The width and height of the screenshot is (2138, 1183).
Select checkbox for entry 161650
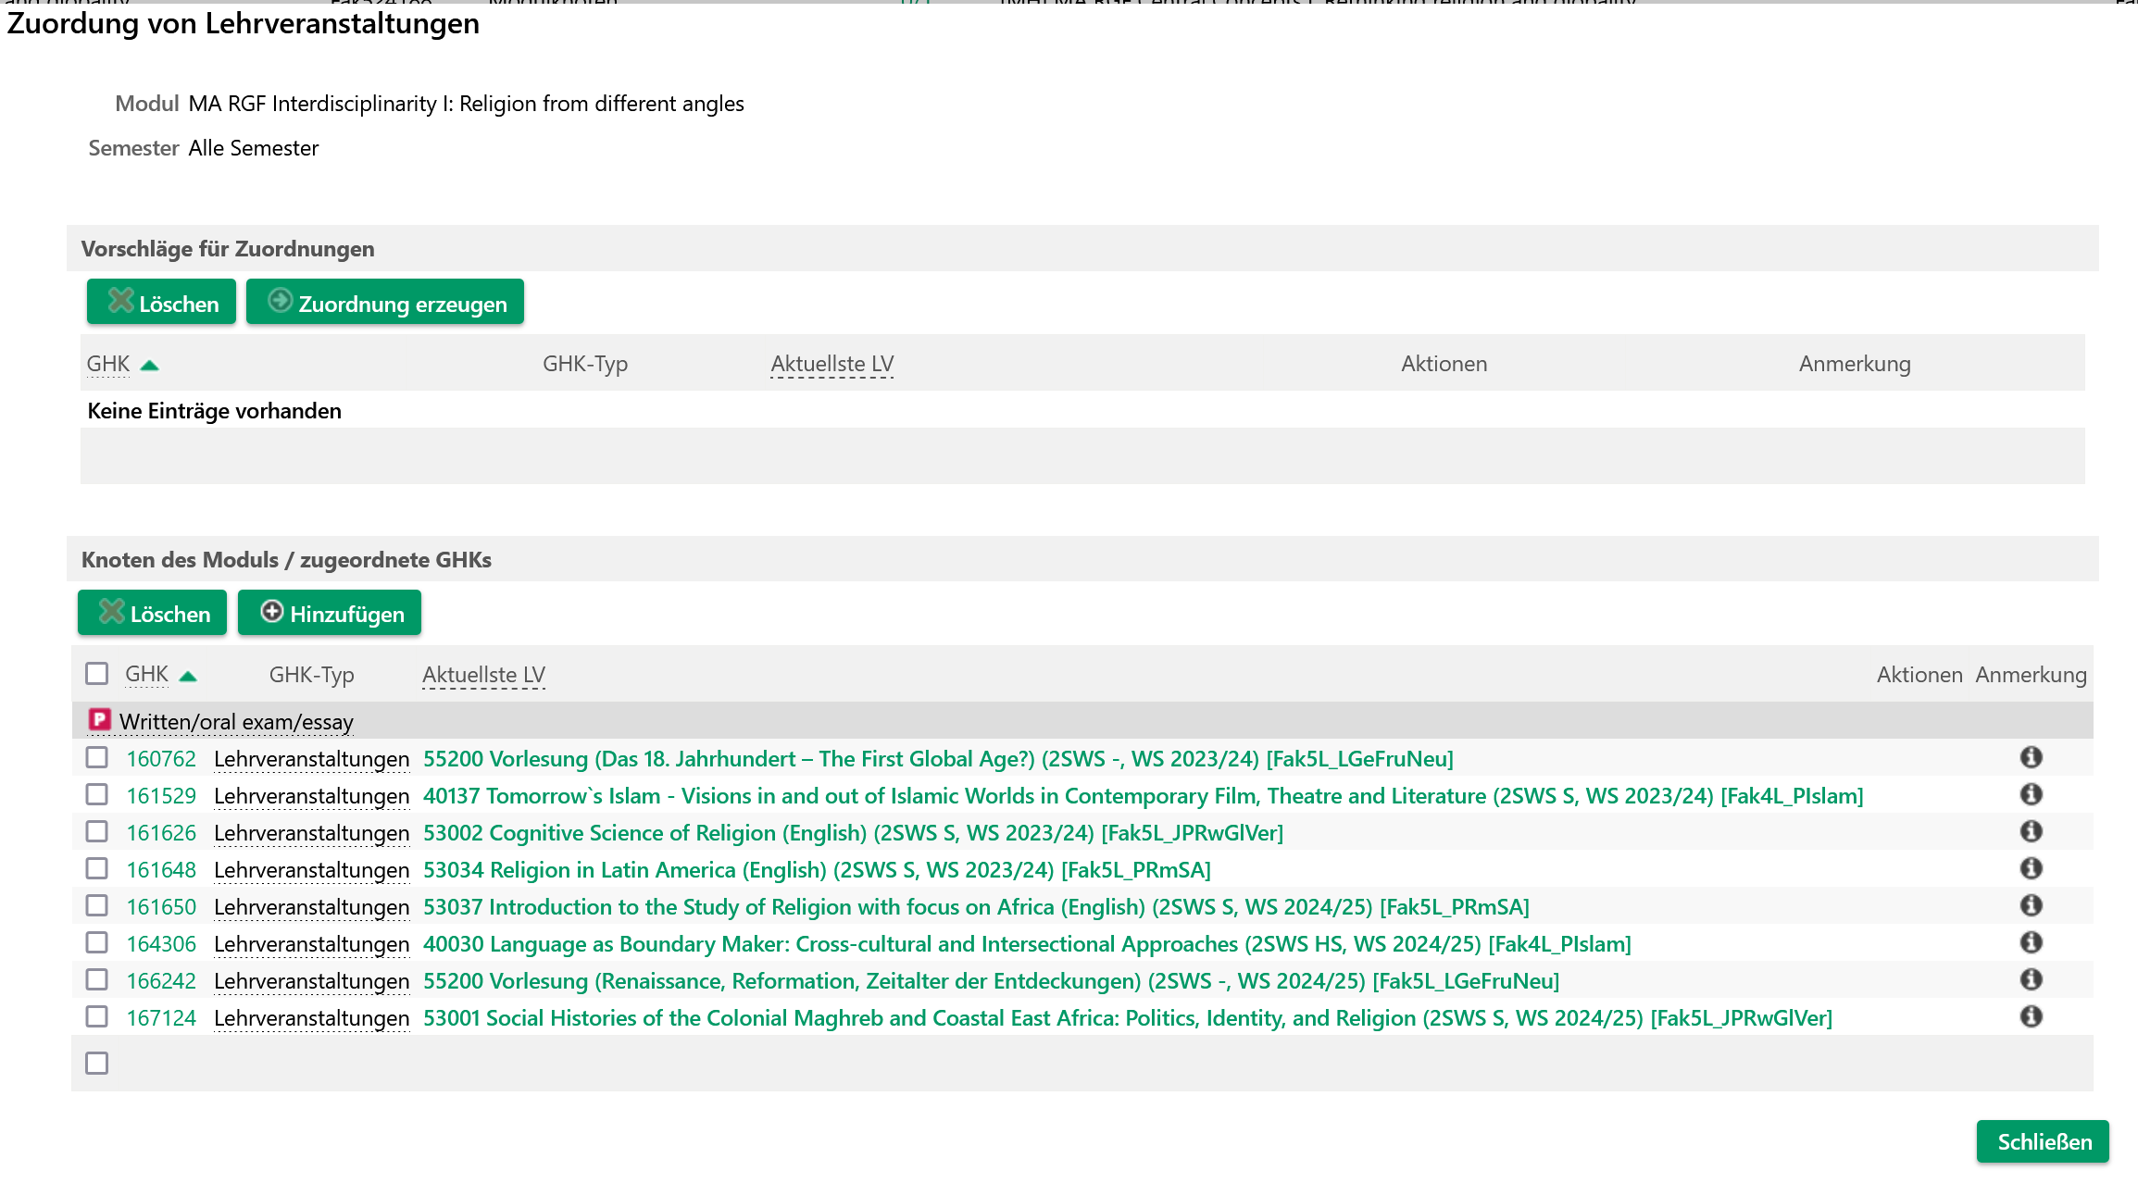tap(96, 905)
